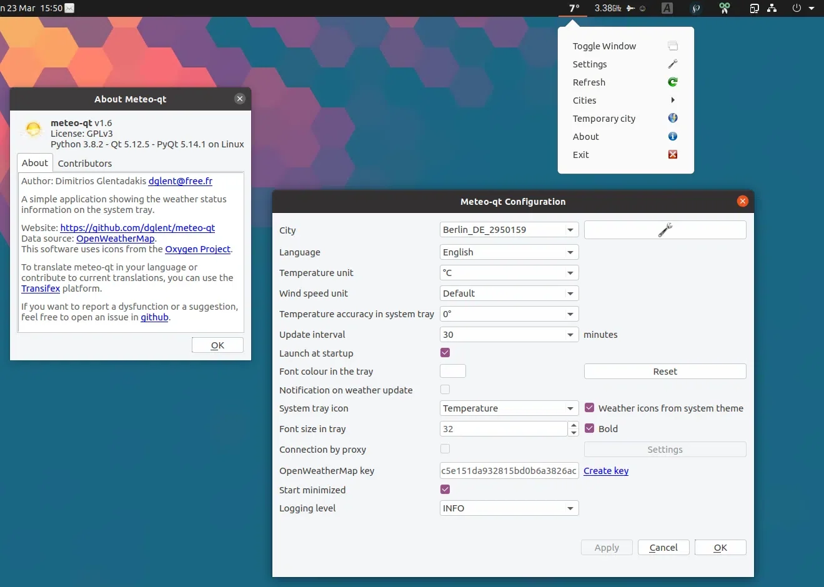Click the proxy Settings button
Screen dimensions: 824x587
click(x=665, y=450)
